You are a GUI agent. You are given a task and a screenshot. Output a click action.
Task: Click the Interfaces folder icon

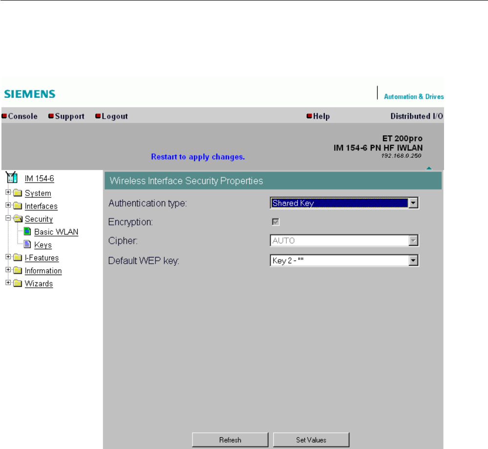point(18,206)
